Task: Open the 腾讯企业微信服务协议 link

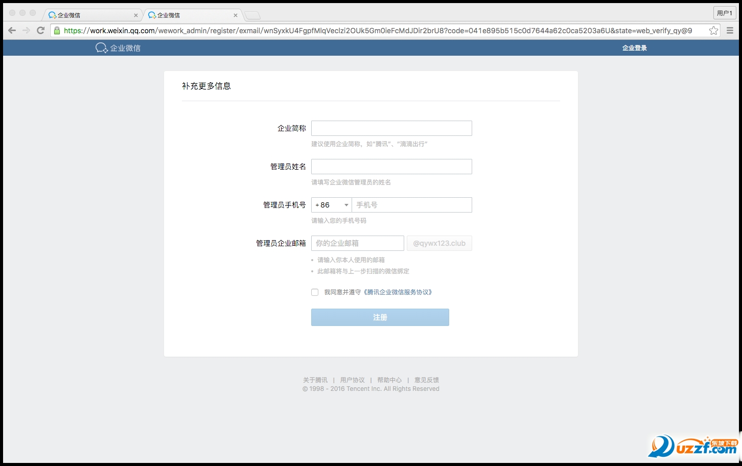Action: point(398,292)
